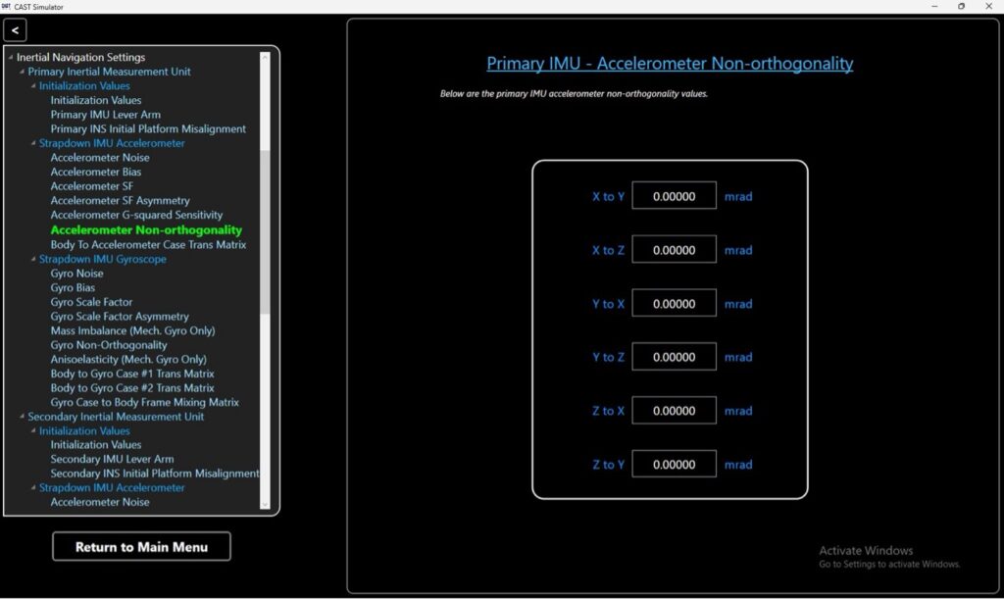The height and width of the screenshot is (600, 1004).
Task: Click Return to Main Menu button
Action: click(141, 547)
